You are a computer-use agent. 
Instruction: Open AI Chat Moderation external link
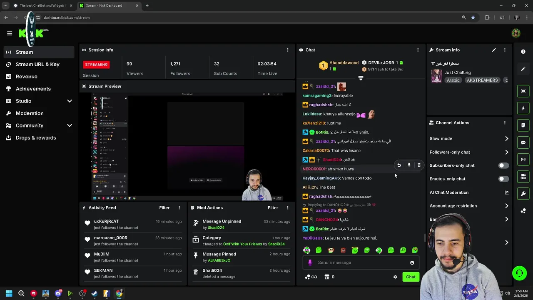506,192
